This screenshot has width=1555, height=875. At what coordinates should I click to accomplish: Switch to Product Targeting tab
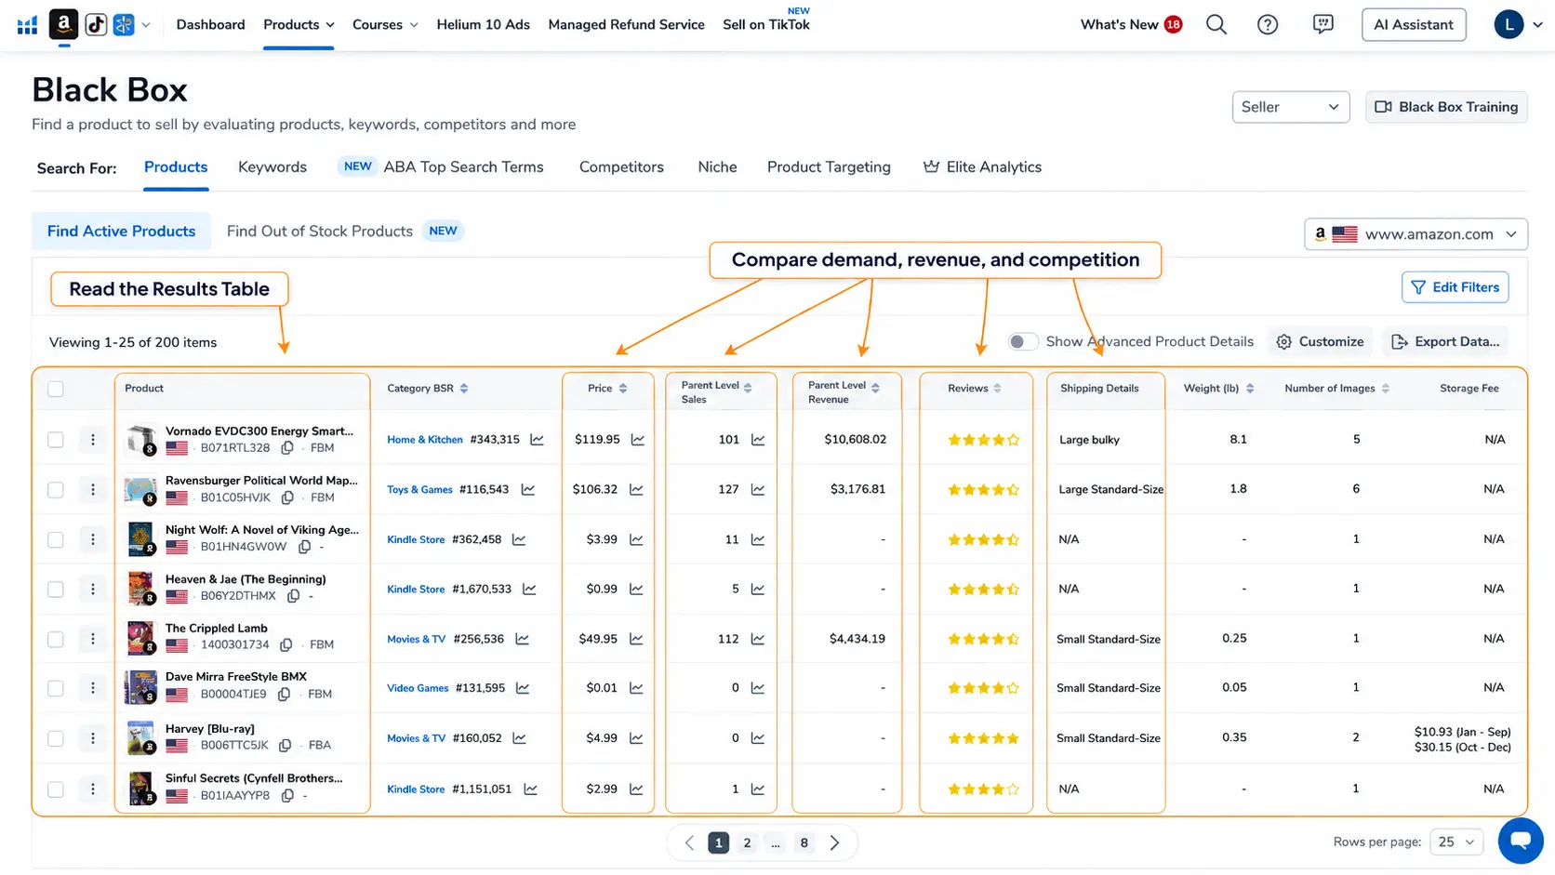829,167
